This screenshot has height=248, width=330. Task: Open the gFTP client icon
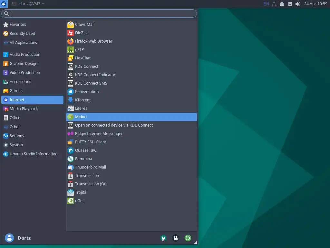coord(71,50)
